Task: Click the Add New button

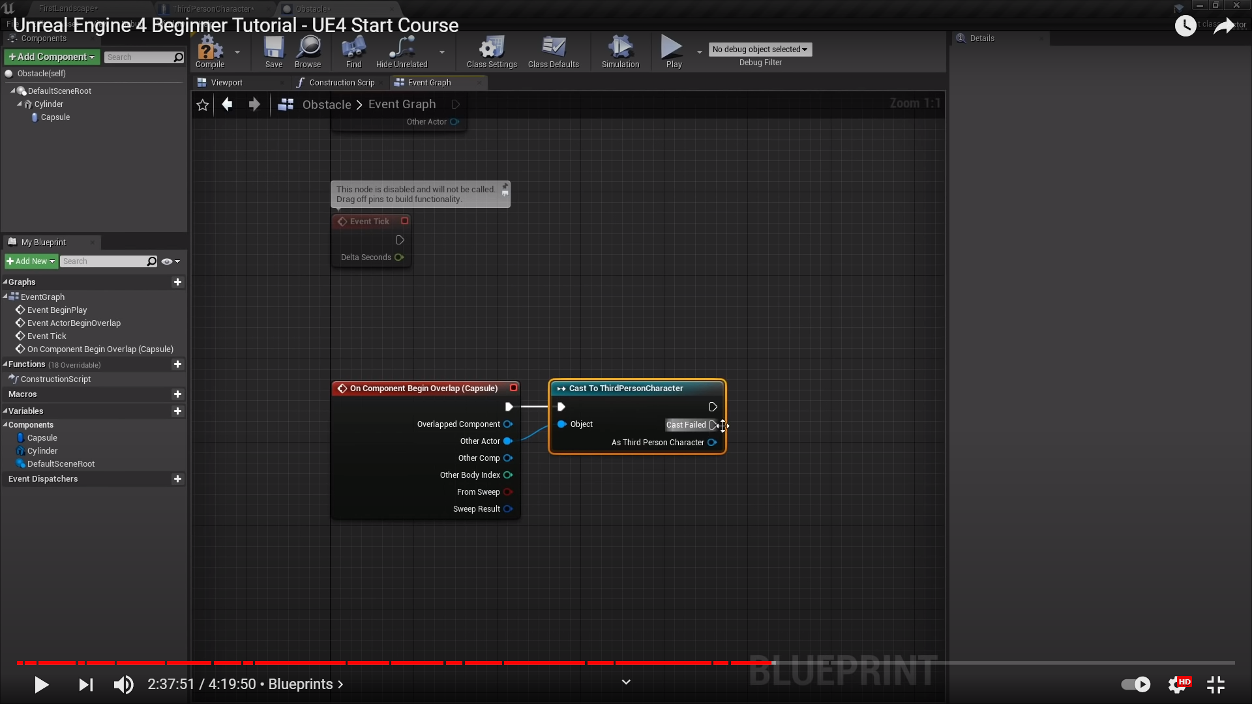Action: pyautogui.click(x=31, y=261)
